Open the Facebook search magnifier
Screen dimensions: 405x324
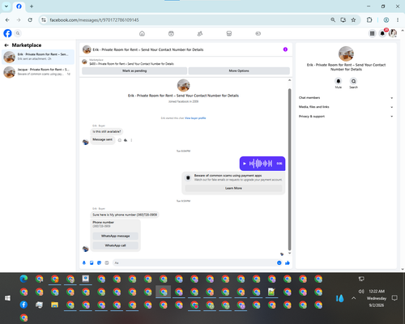18,33
